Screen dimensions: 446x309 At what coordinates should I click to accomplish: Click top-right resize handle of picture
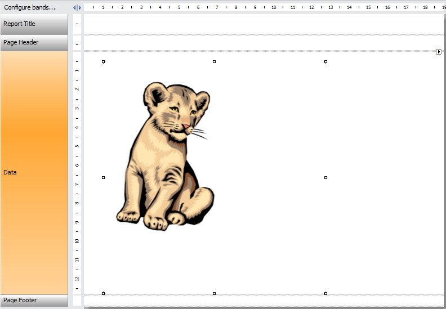click(x=325, y=62)
